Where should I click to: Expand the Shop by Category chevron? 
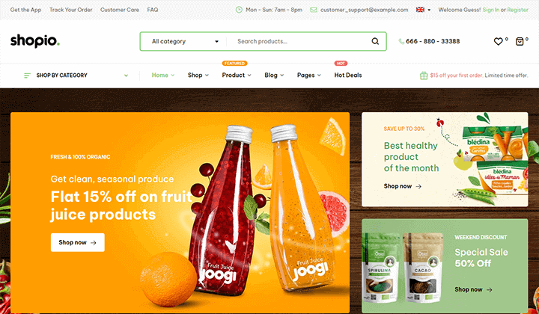tap(127, 76)
